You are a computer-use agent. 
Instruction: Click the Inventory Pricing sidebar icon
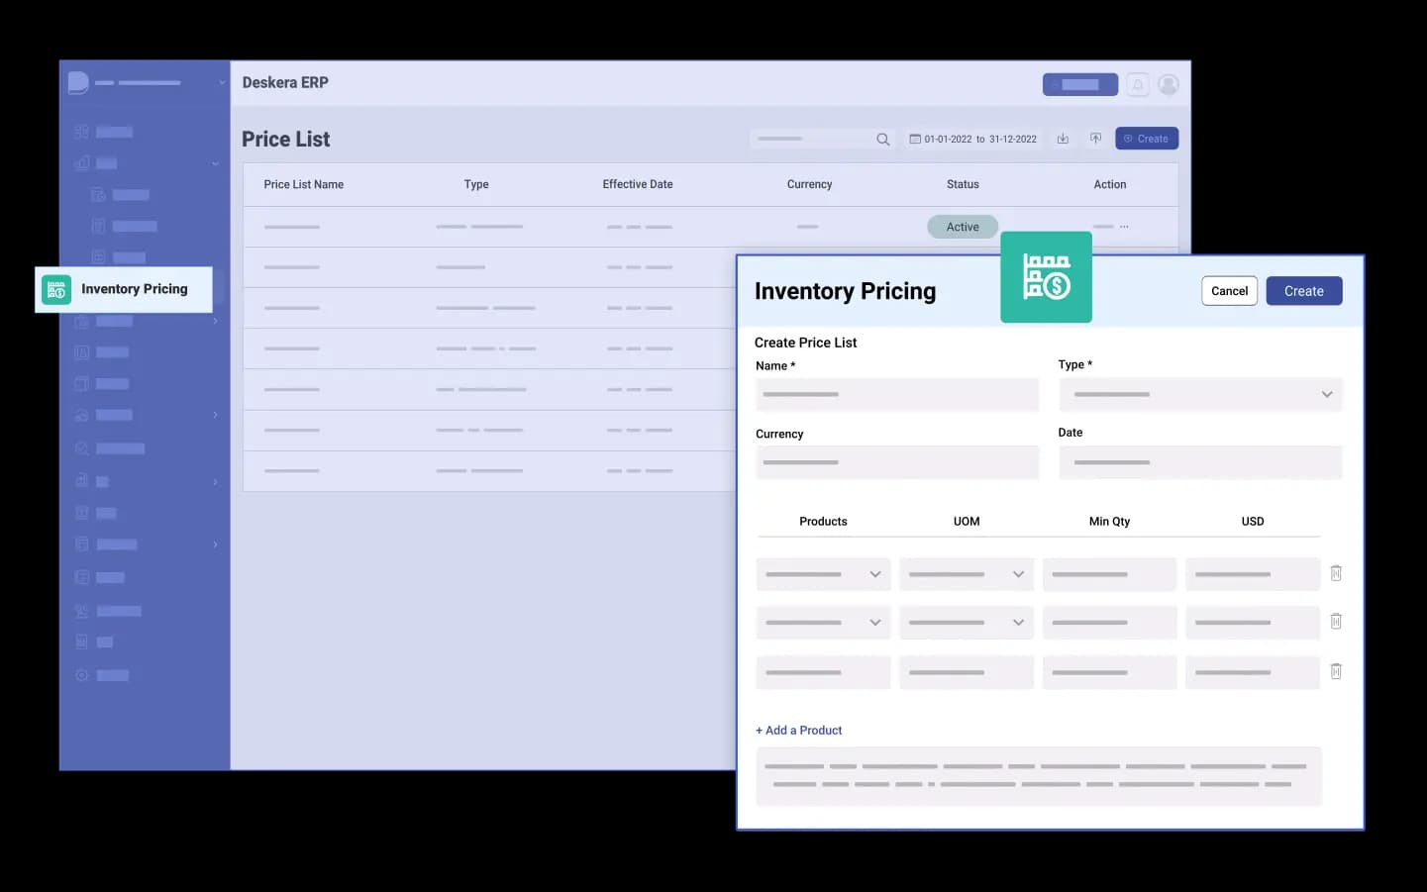click(56, 289)
